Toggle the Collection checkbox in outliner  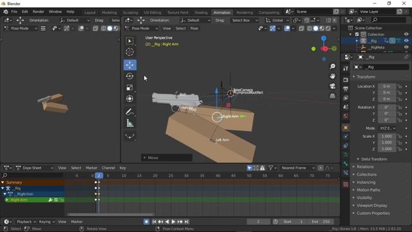pyautogui.click(x=357, y=34)
